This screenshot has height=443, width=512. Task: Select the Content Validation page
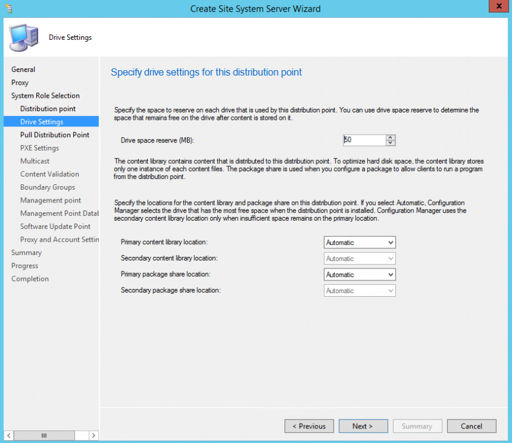point(50,173)
